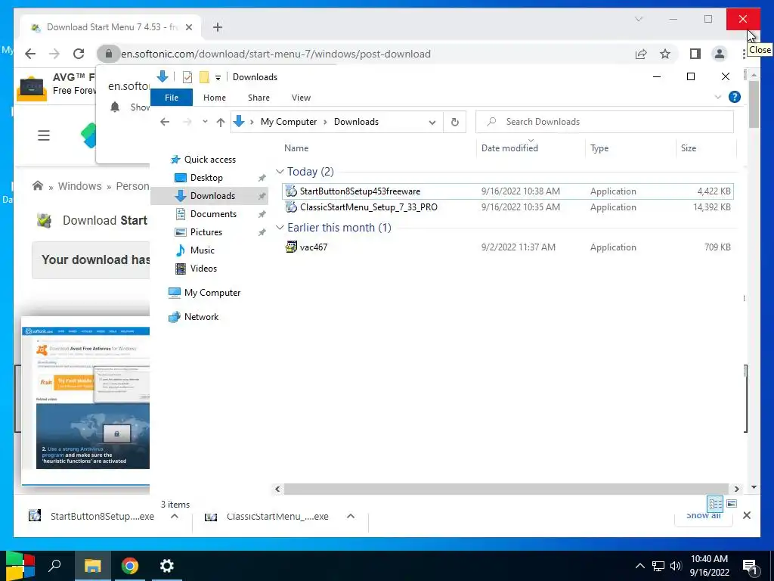This screenshot has width=774, height=581.
Task: Reload the Softonic page in Chrome
Action: point(79,54)
